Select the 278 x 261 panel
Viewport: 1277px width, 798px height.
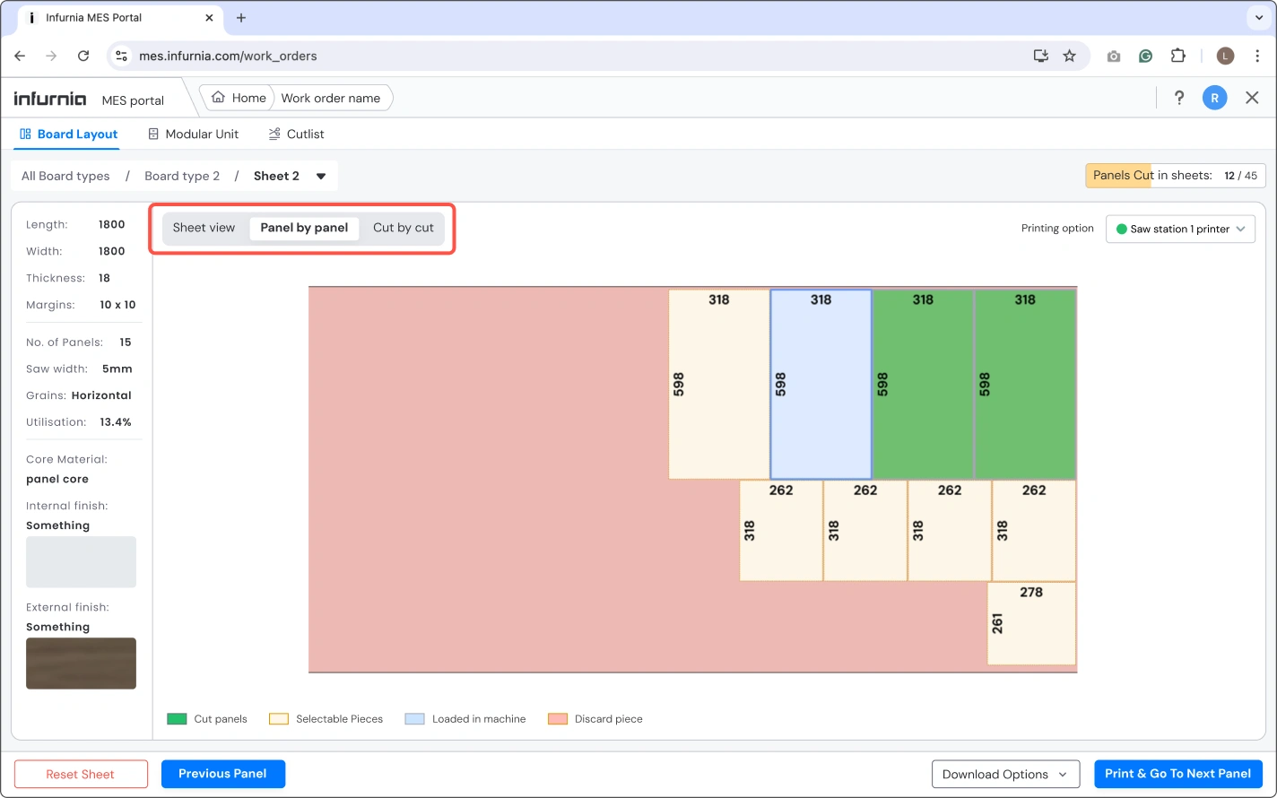pos(1031,624)
